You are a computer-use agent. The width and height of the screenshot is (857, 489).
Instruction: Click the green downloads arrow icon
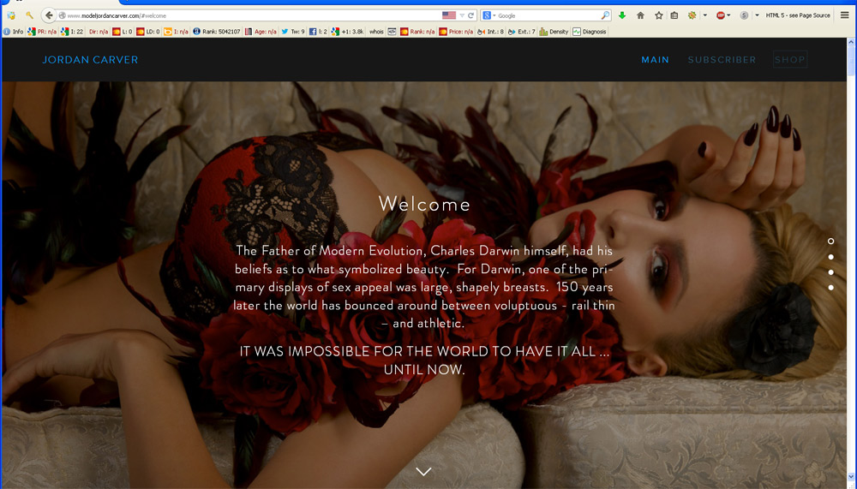tap(622, 15)
